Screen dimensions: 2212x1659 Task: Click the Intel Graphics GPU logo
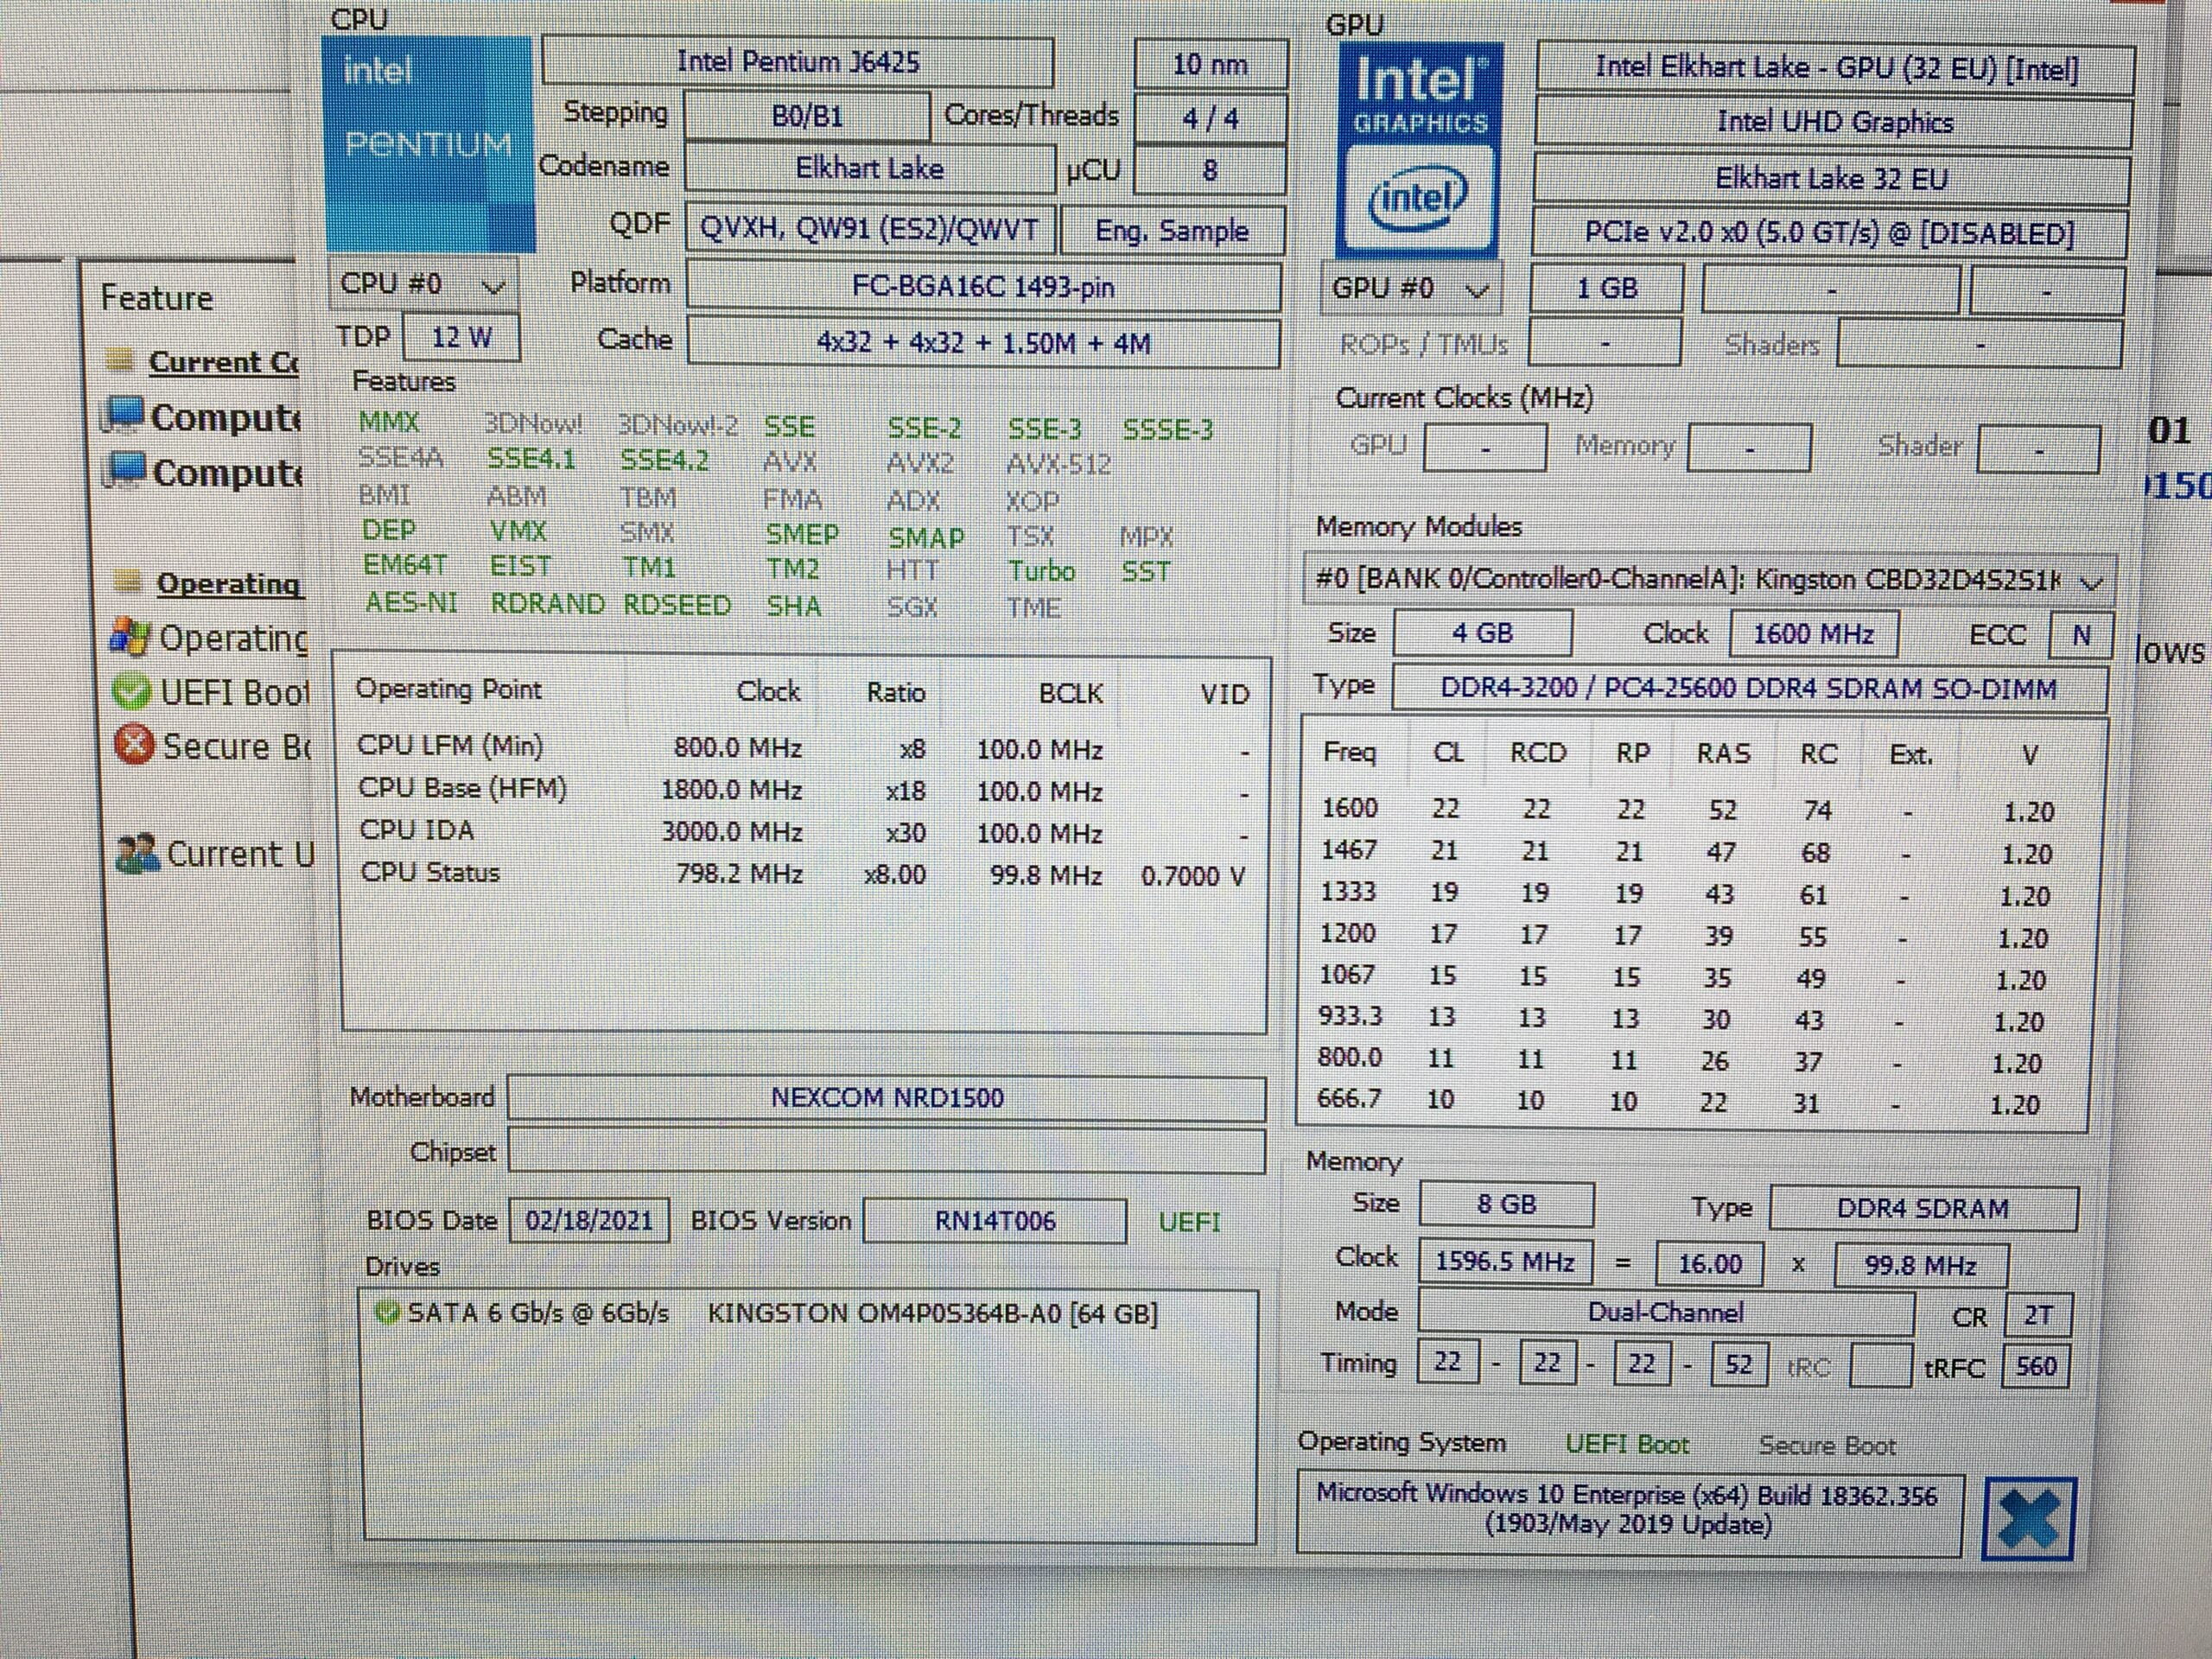(1419, 150)
